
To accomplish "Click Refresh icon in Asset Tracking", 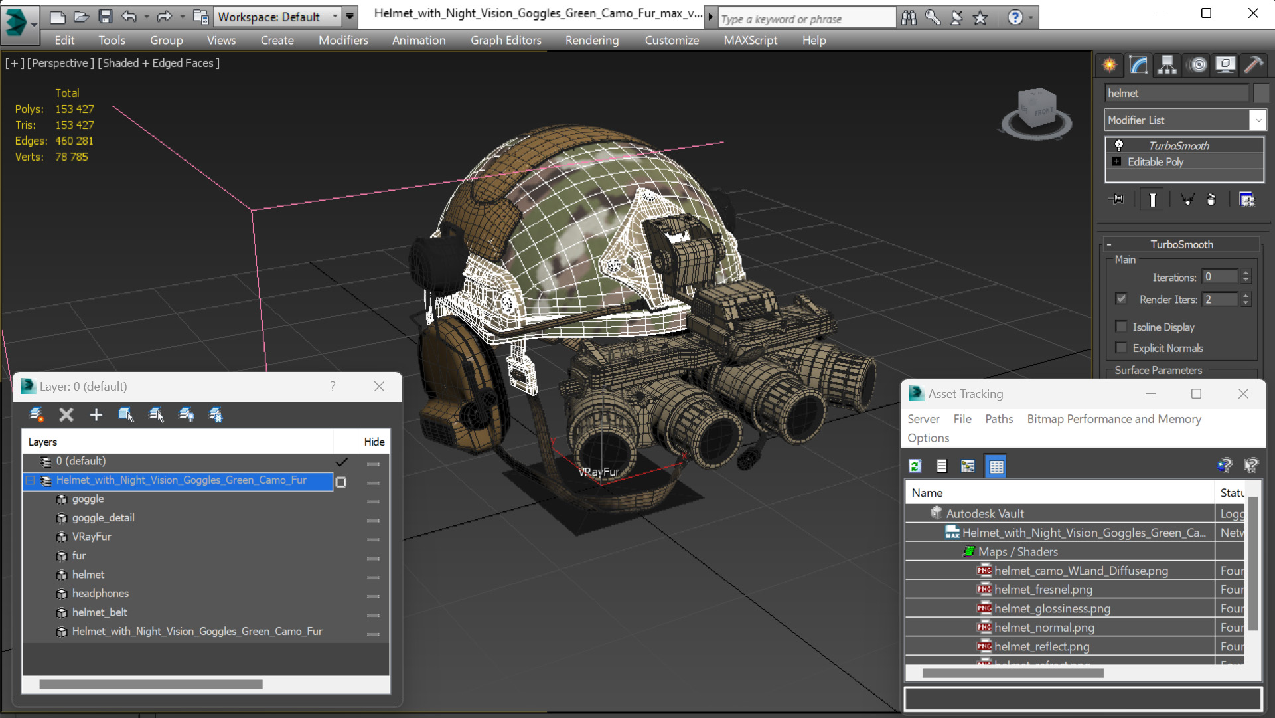I will pyautogui.click(x=915, y=466).
